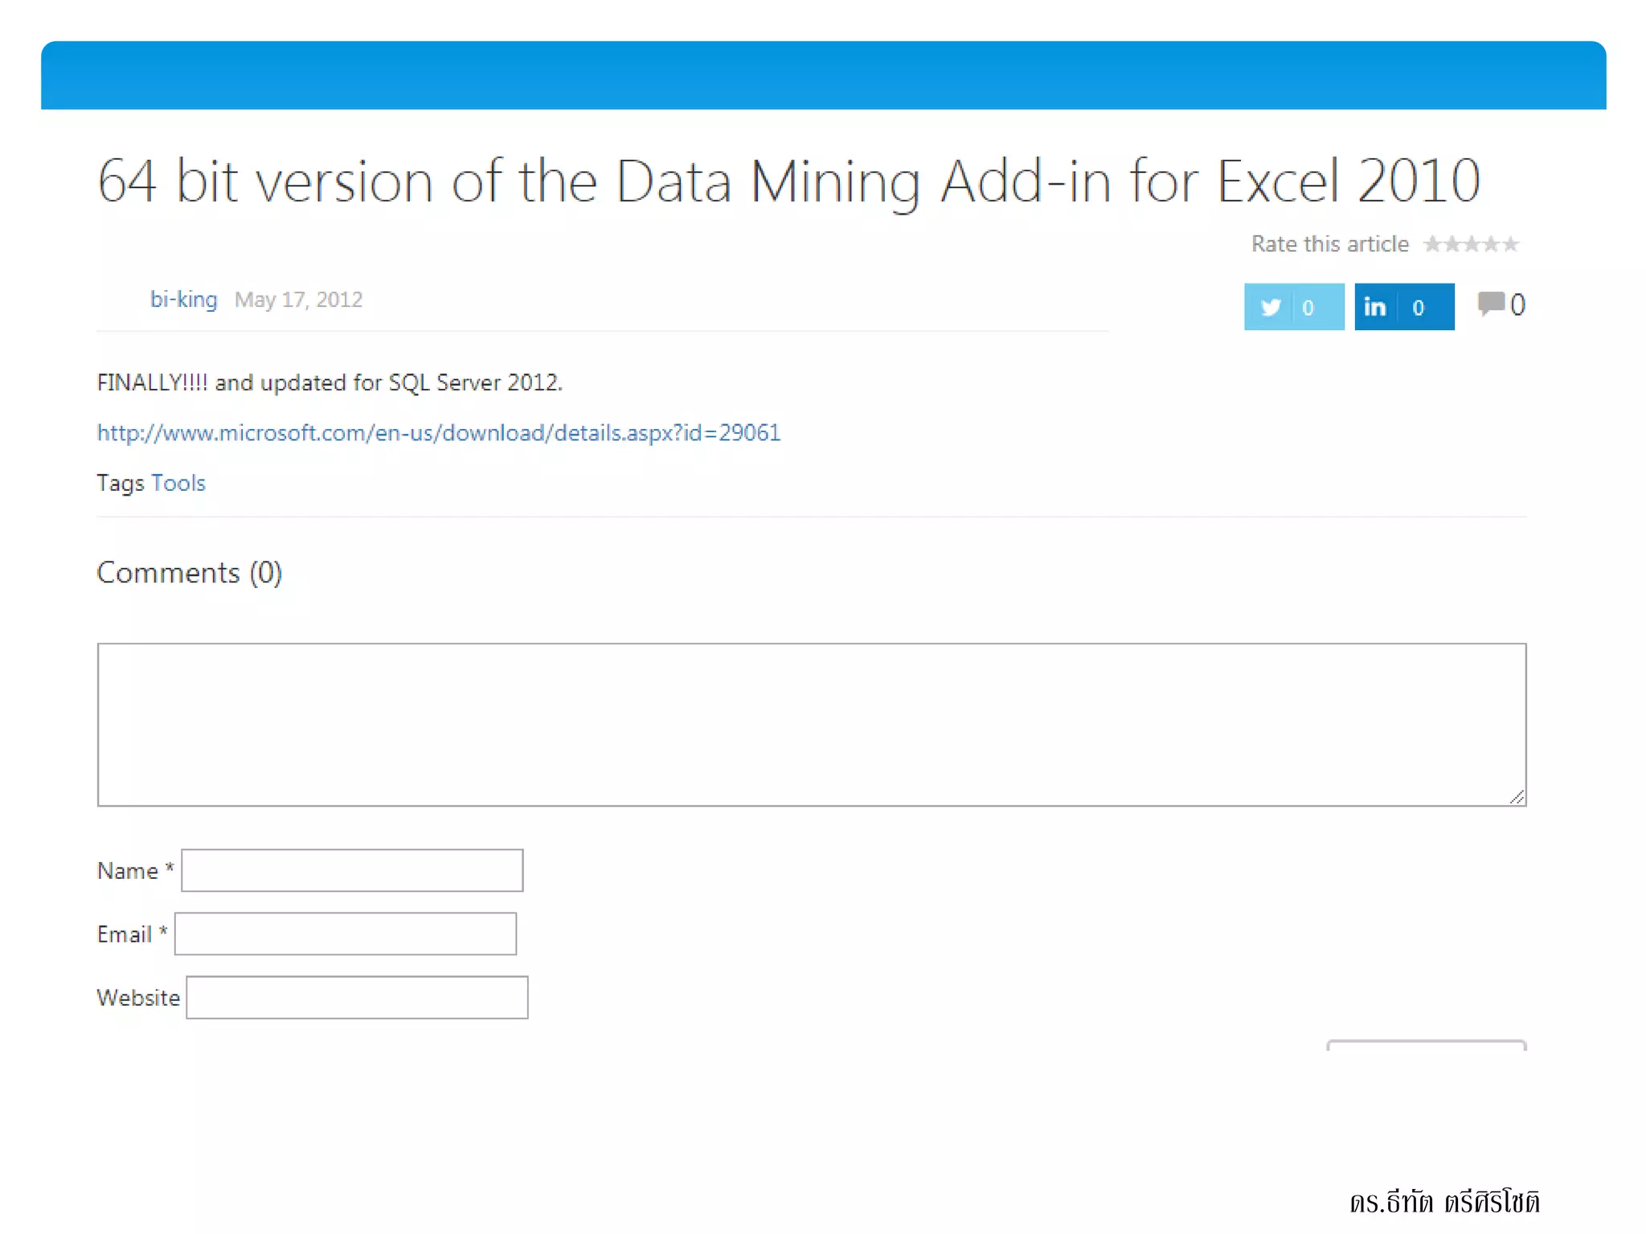Click the LinkedIn 'in' share icon
This screenshot has height=1234, width=1646.
pyautogui.click(x=1375, y=307)
